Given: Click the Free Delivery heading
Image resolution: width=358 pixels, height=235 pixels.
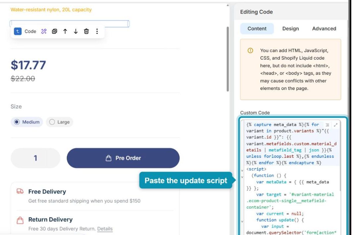Looking at the screenshot, I should (47, 191).
